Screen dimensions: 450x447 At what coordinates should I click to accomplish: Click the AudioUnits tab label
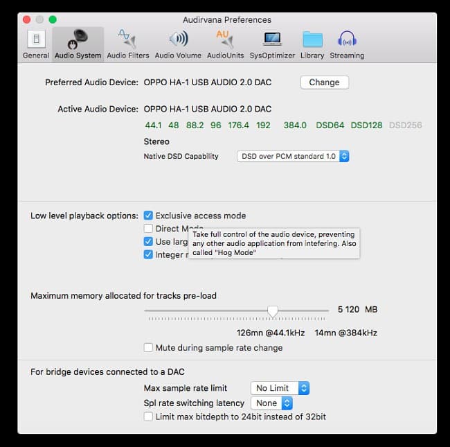click(225, 55)
